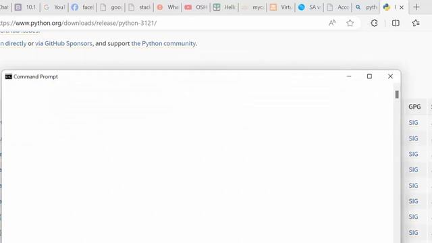Close the active Python tab
This screenshot has width=432, height=243.
(x=402, y=7)
